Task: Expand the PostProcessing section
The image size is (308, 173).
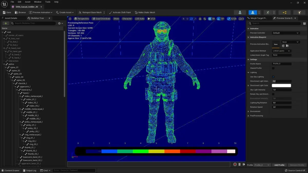Action: tap(248, 116)
